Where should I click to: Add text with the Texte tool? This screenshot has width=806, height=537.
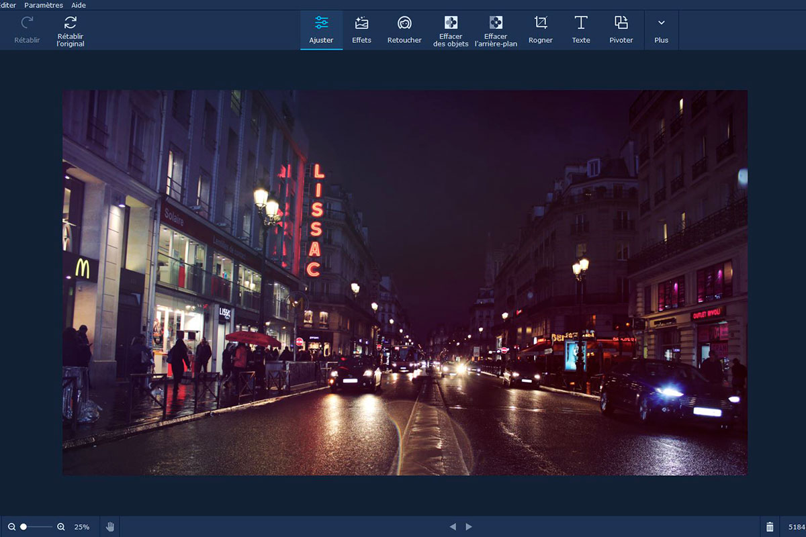581,30
